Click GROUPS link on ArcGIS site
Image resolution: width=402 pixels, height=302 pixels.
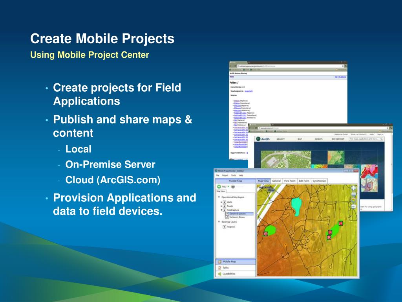pos(319,139)
